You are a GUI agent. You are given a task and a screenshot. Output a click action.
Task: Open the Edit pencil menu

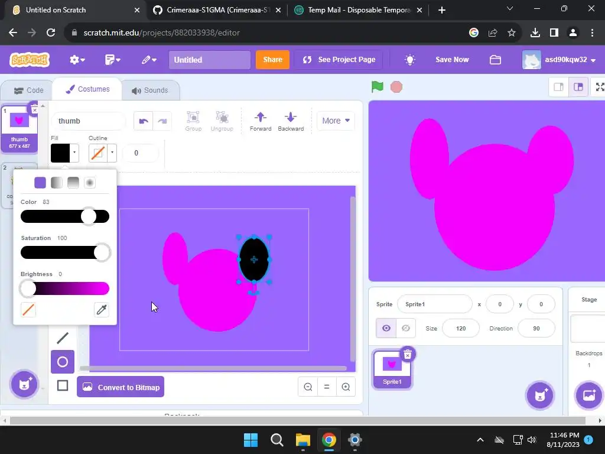click(x=148, y=60)
